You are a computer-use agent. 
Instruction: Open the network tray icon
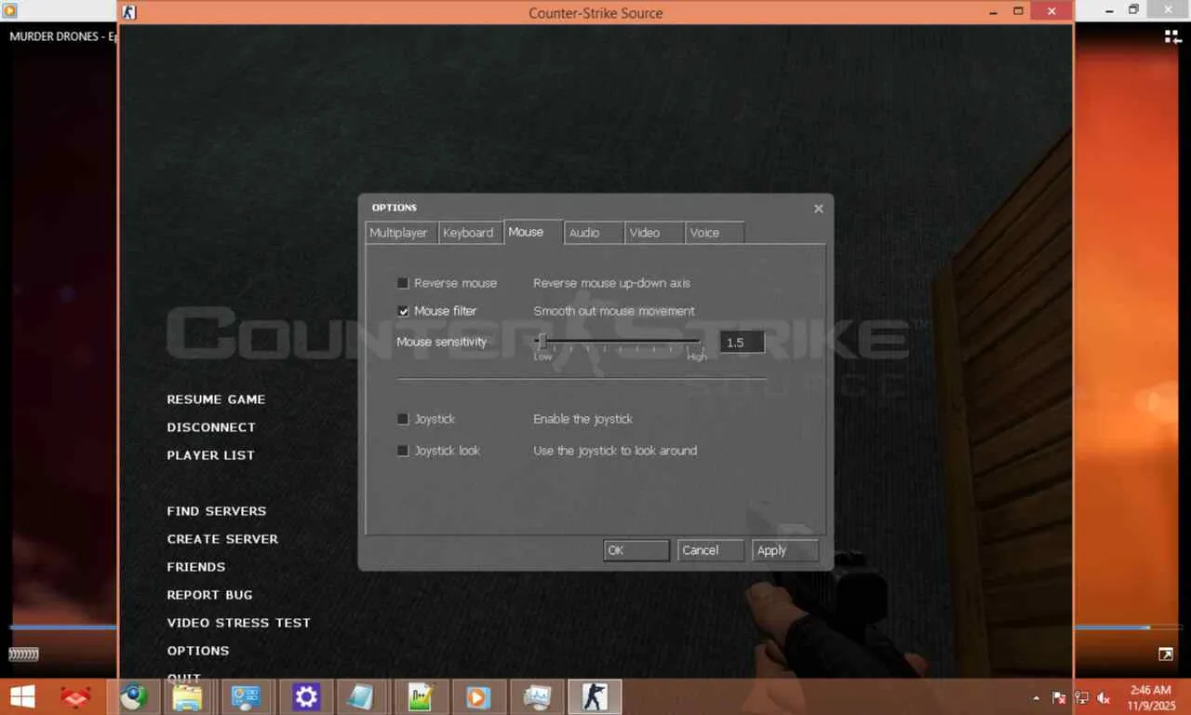click(x=1081, y=697)
